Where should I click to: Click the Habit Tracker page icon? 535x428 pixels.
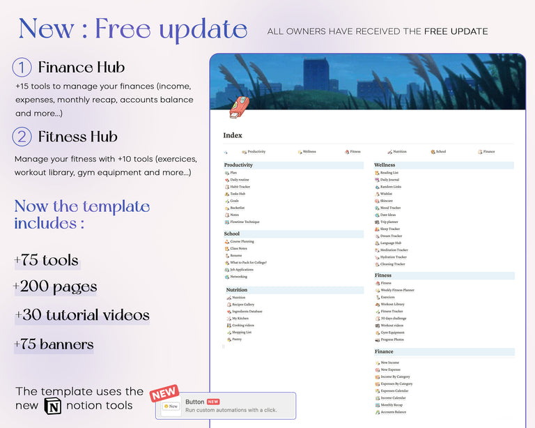click(x=227, y=187)
